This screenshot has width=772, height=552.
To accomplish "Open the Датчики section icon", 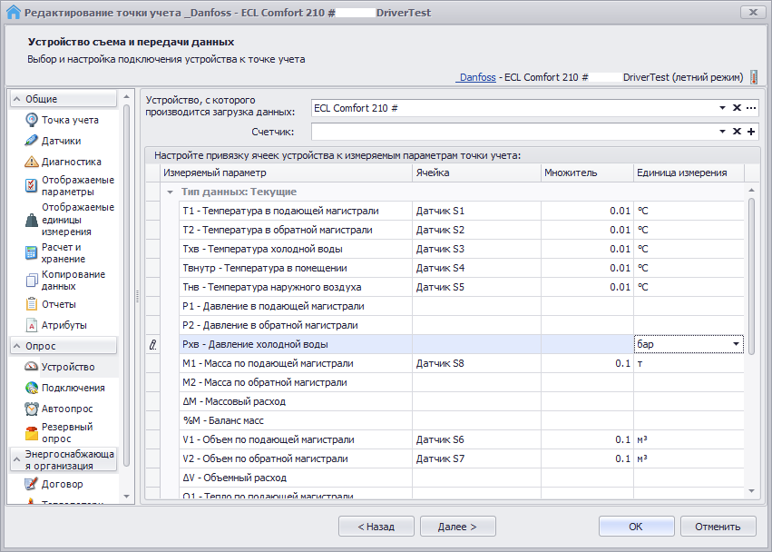I will tap(32, 141).
